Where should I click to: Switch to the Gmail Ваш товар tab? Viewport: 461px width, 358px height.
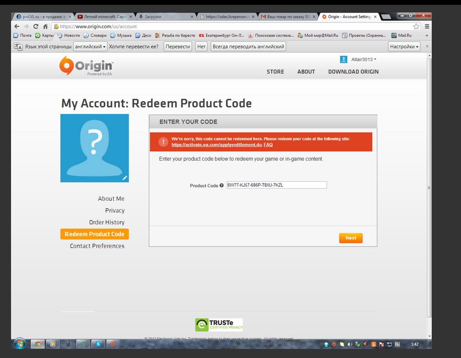click(x=287, y=17)
